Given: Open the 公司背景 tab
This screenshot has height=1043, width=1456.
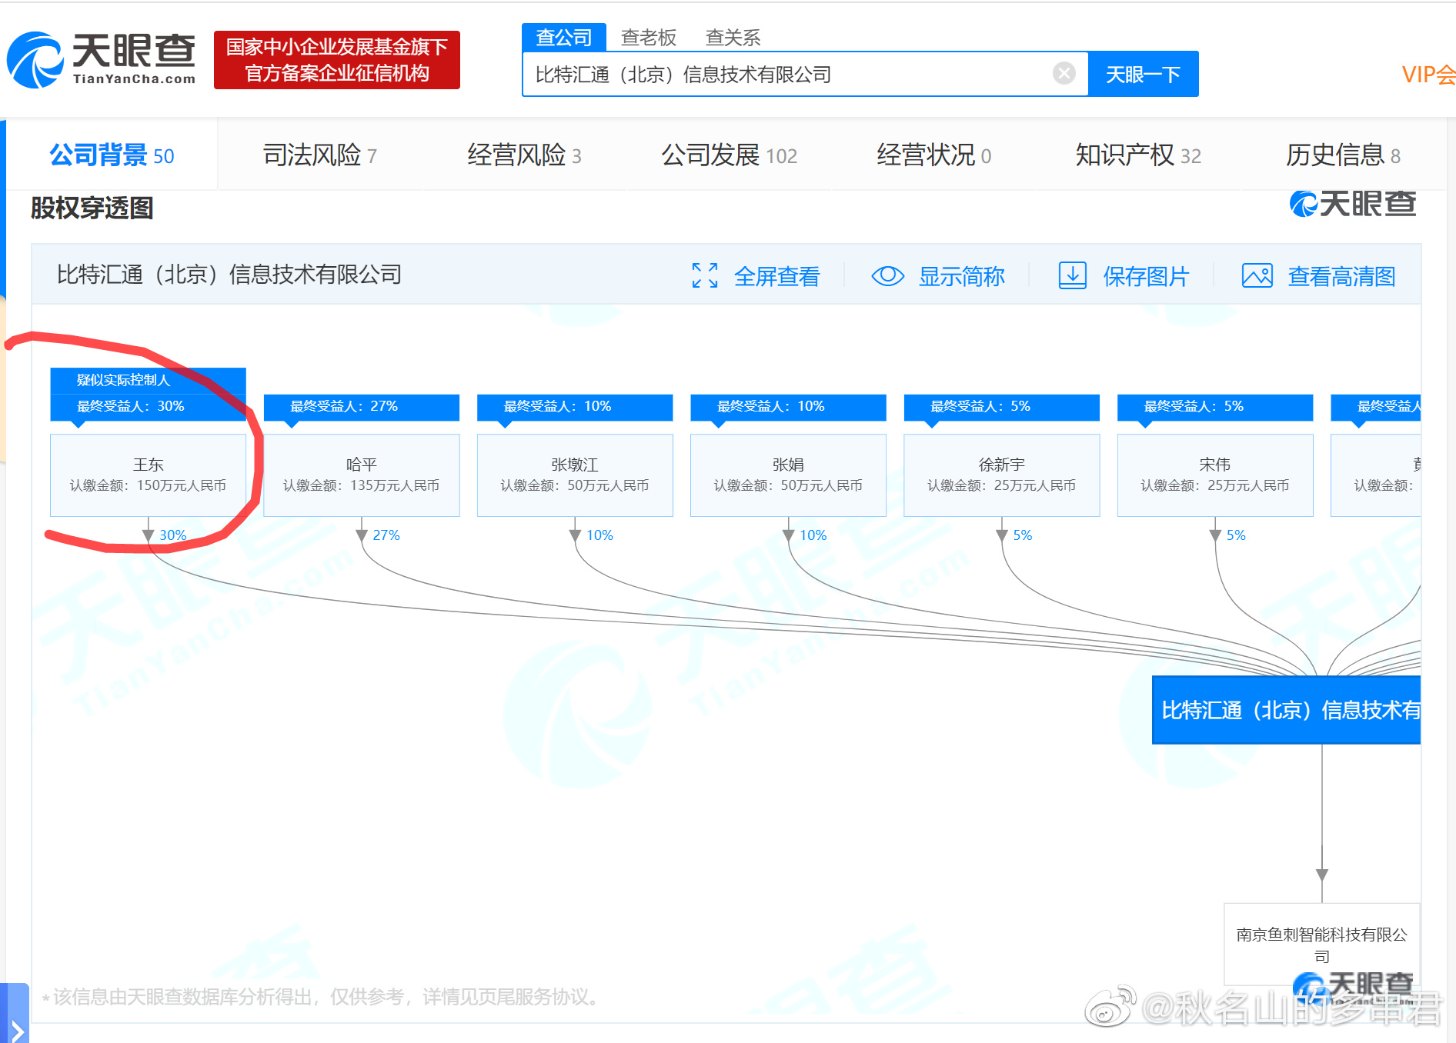Looking at the screenshot, I should pyautogui.click(x=112, y=155).
